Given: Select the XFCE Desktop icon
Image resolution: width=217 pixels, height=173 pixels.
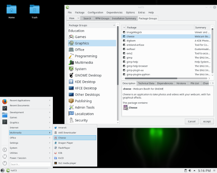Looking at the screenshot, I should coord(71,88).
